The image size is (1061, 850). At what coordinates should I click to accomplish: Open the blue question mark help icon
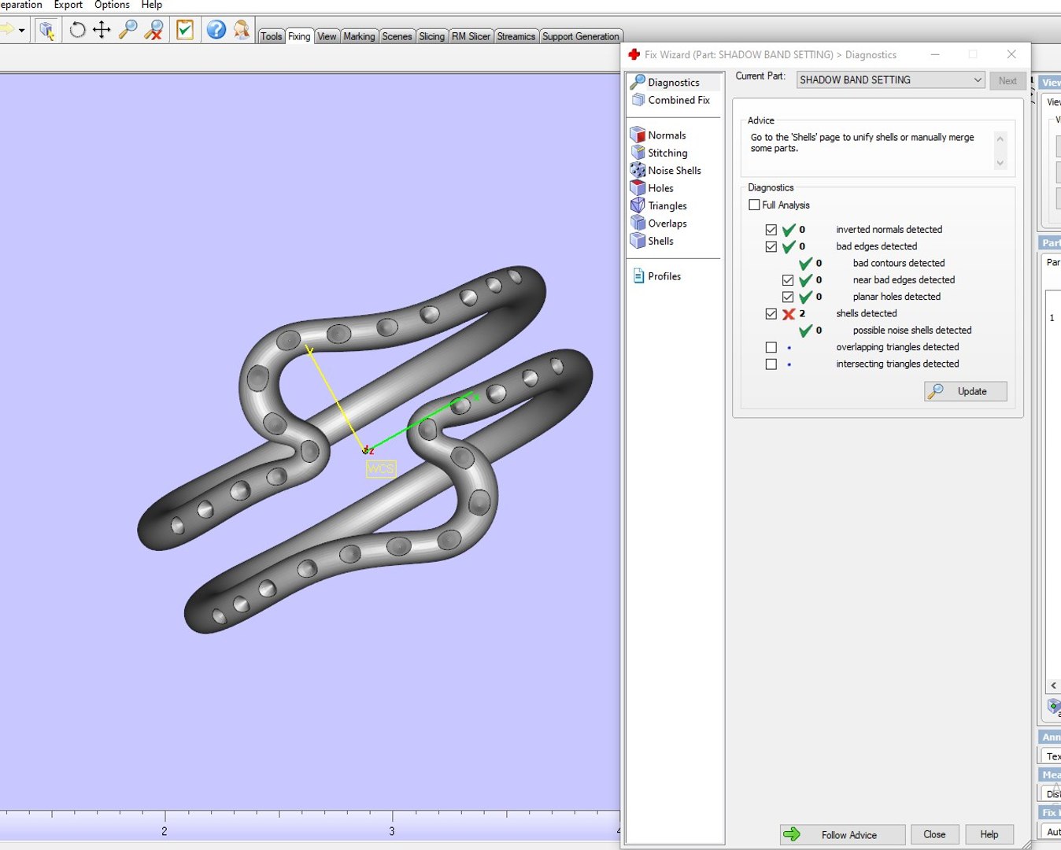216,31
